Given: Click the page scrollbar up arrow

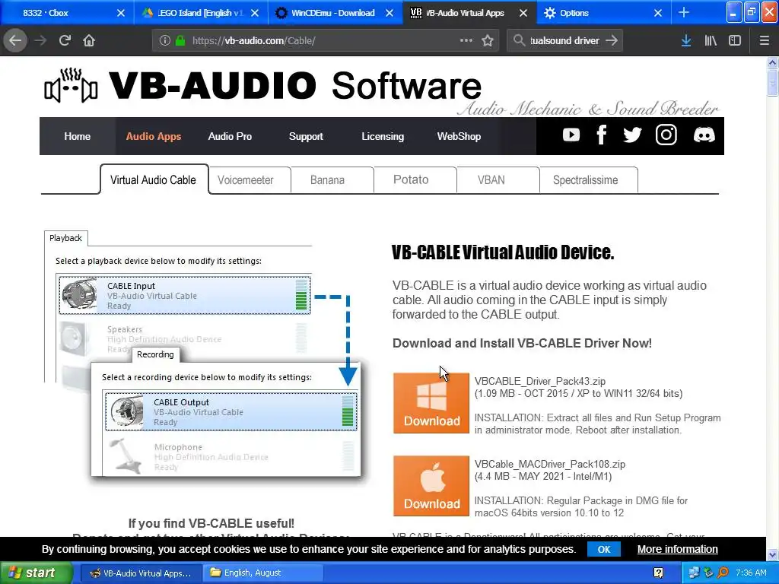Looking at the screenshot, I should [x=772, y=62].
